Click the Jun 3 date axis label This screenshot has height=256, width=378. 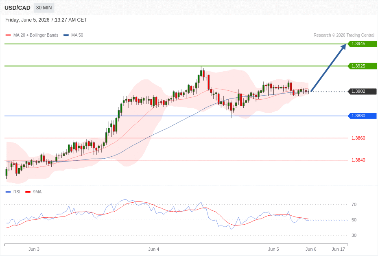[34, 249]
